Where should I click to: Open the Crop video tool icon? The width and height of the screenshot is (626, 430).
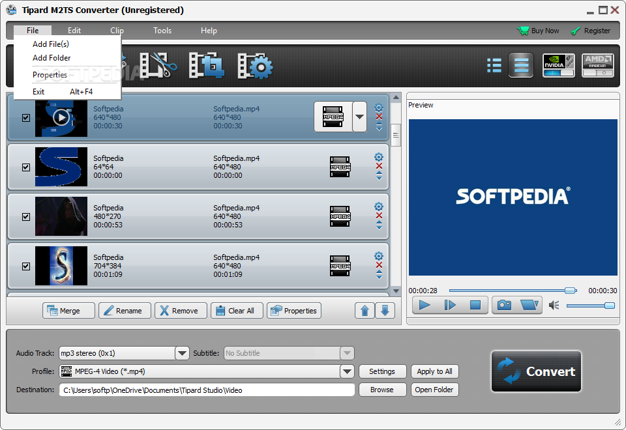coord(207,65)
